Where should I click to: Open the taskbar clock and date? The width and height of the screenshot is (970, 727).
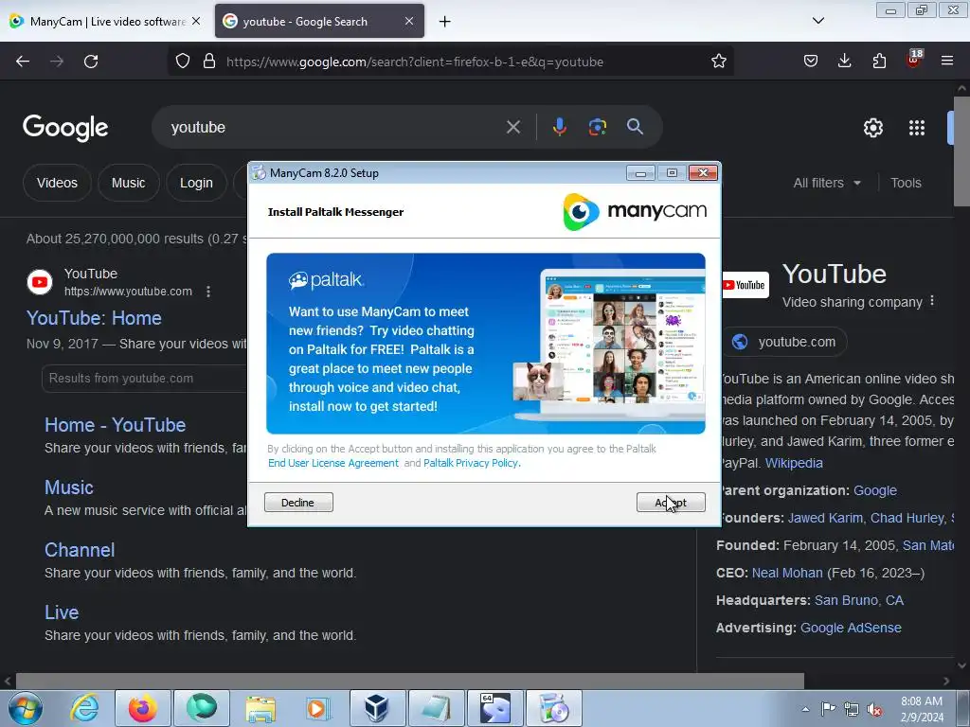click(922, 709)
